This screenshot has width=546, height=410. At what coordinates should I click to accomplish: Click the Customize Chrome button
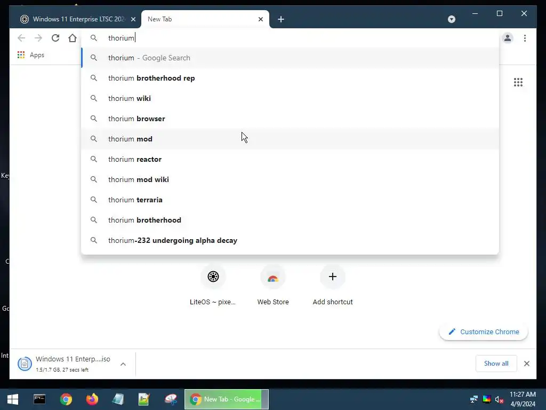484,332
